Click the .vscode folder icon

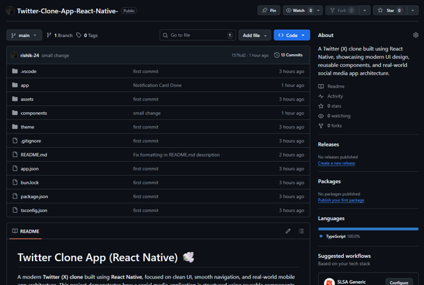(15, 71)
